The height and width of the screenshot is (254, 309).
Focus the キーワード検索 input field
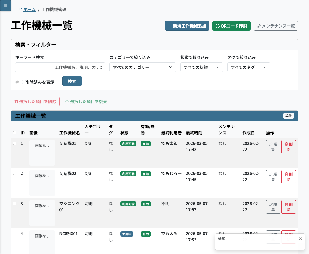(60, 67)
